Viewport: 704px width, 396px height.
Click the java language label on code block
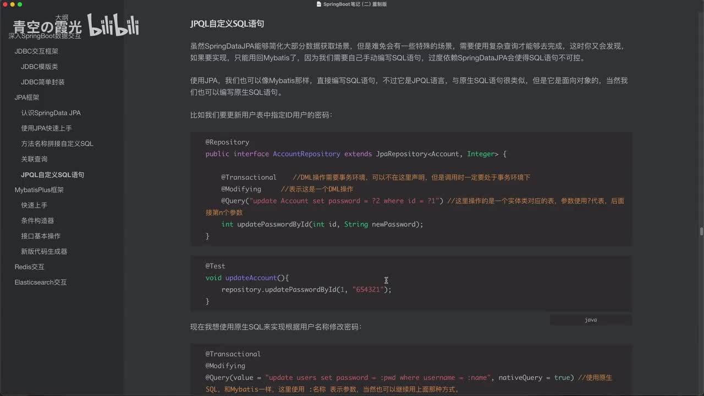[x=591, y=320]
